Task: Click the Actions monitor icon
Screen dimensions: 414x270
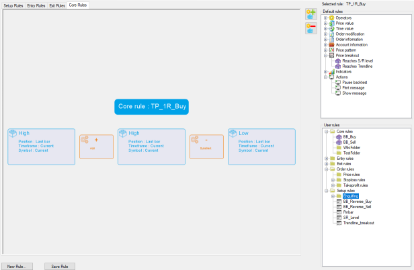Action: tap(331, 77)
